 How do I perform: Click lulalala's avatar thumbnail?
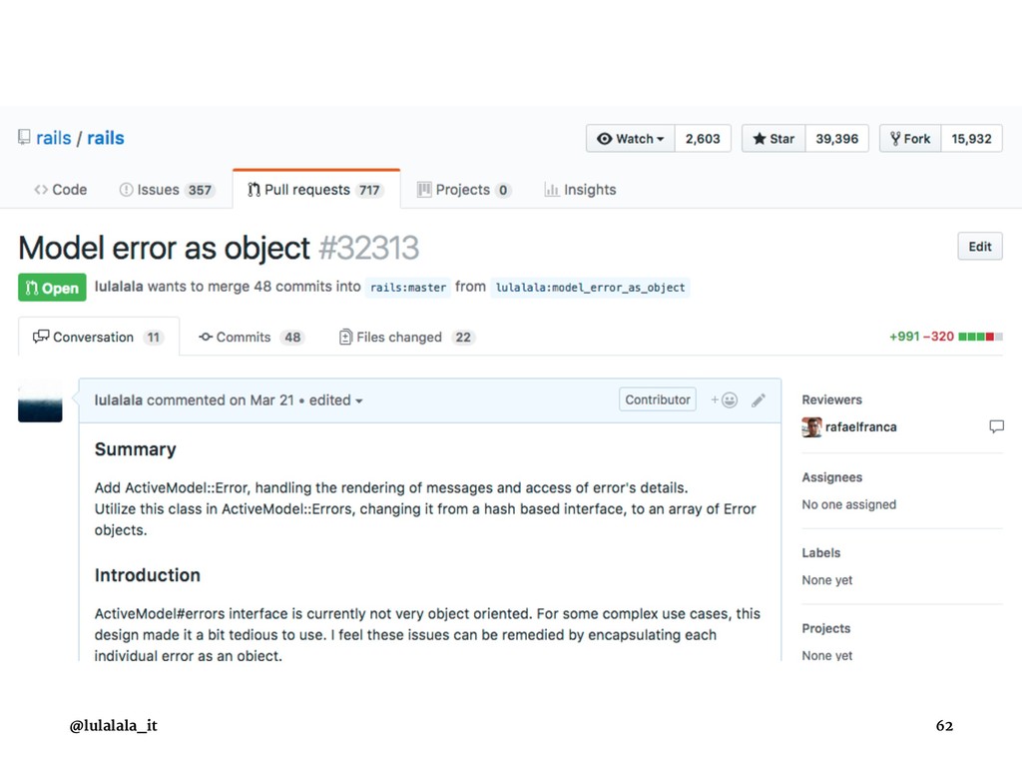click(40, 400)
